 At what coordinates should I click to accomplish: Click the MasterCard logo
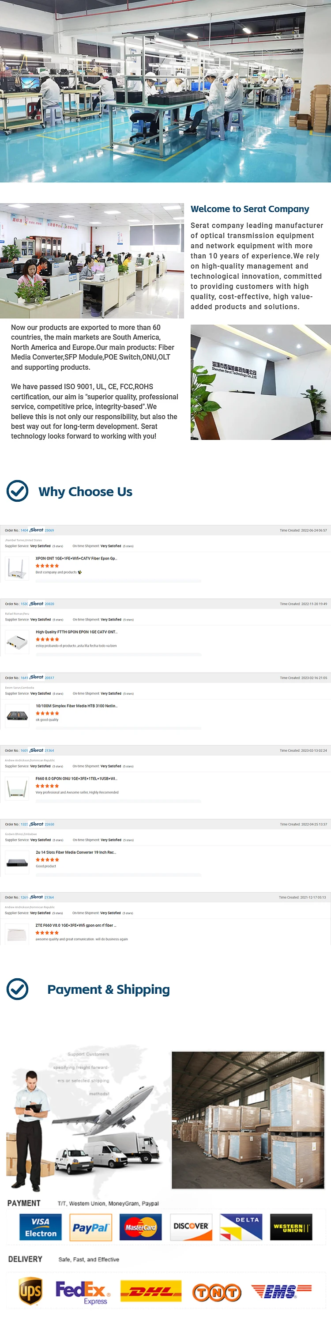[140, 1227]
